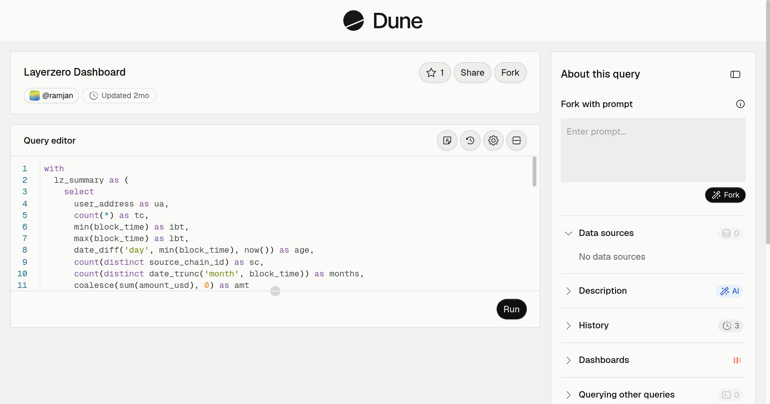Open the Share dialog

[x=472, y=72]
